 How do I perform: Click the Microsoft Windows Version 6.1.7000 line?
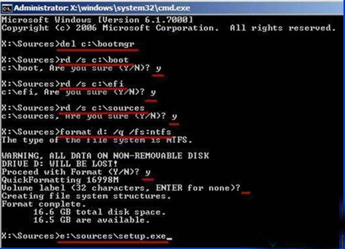click(x=97, y=20)
